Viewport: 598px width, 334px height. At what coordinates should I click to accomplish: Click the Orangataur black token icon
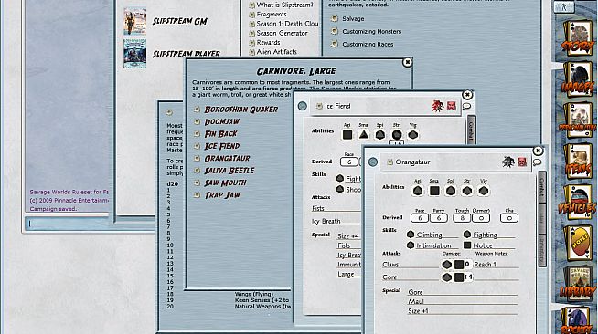click(x=508, y=162)
